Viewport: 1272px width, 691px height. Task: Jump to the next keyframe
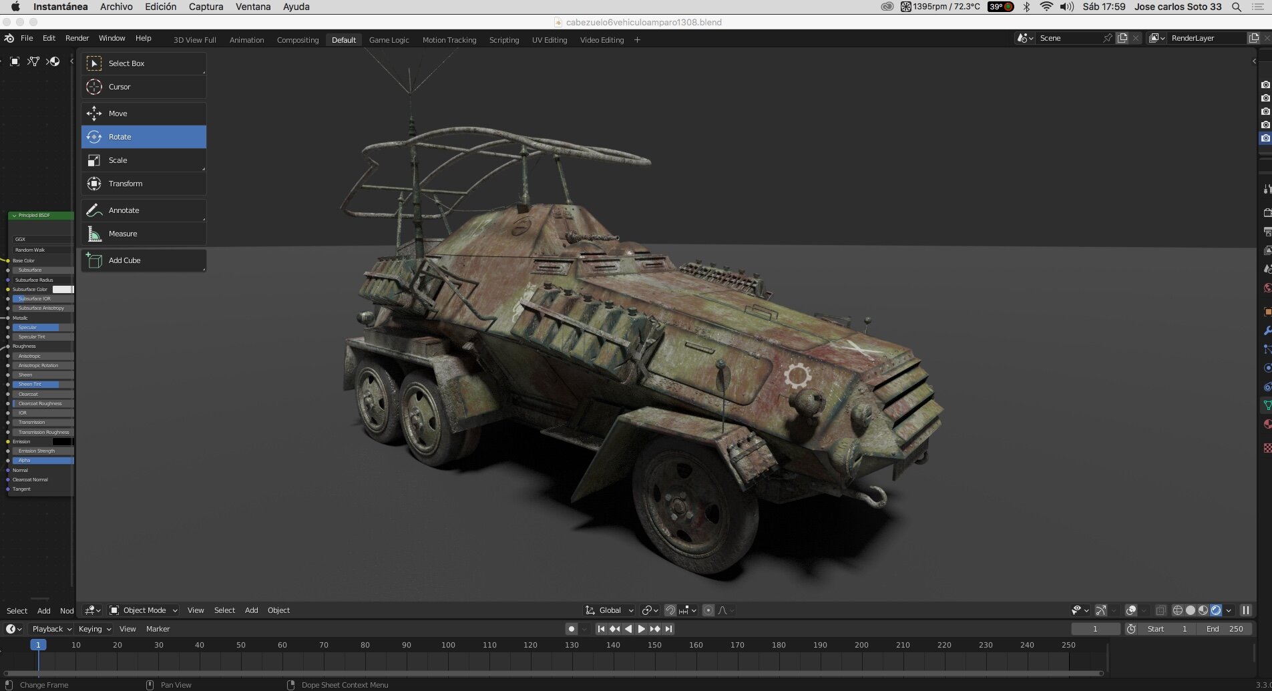pyautogui.click(x=655, y=629)
